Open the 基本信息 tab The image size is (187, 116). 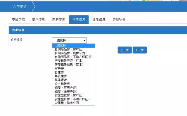(x=38, y=19)
